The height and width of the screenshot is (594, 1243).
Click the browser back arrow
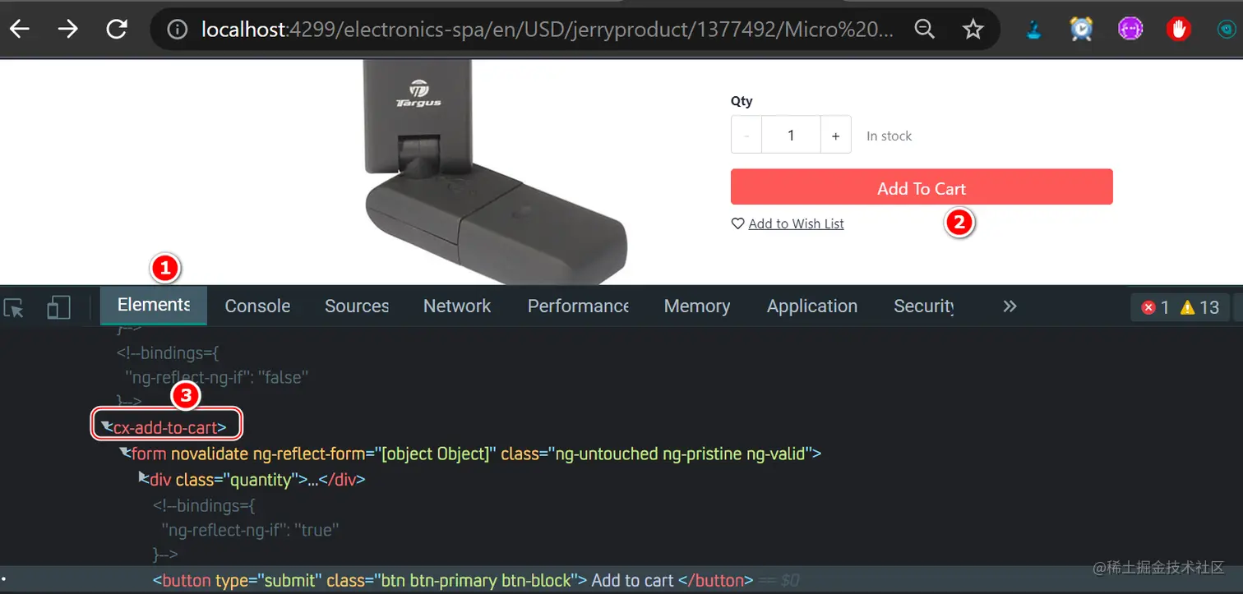(20, 30)
